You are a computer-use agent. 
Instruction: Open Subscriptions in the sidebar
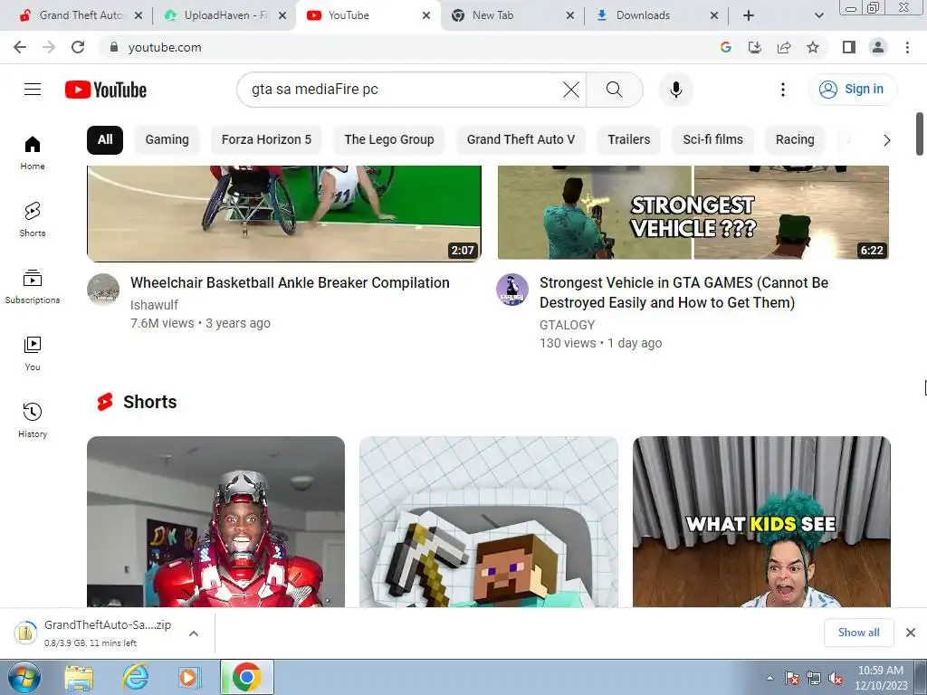coord(33,287)
